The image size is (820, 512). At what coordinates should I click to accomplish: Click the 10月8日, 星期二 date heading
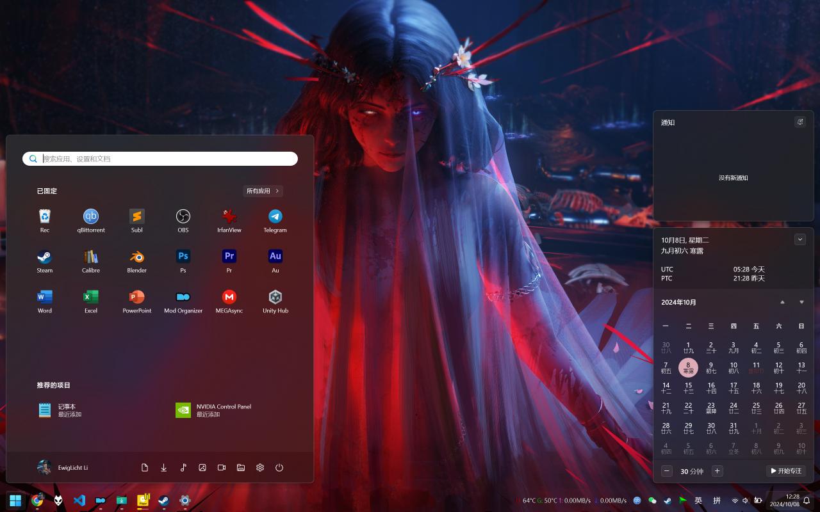coord(685,240)
